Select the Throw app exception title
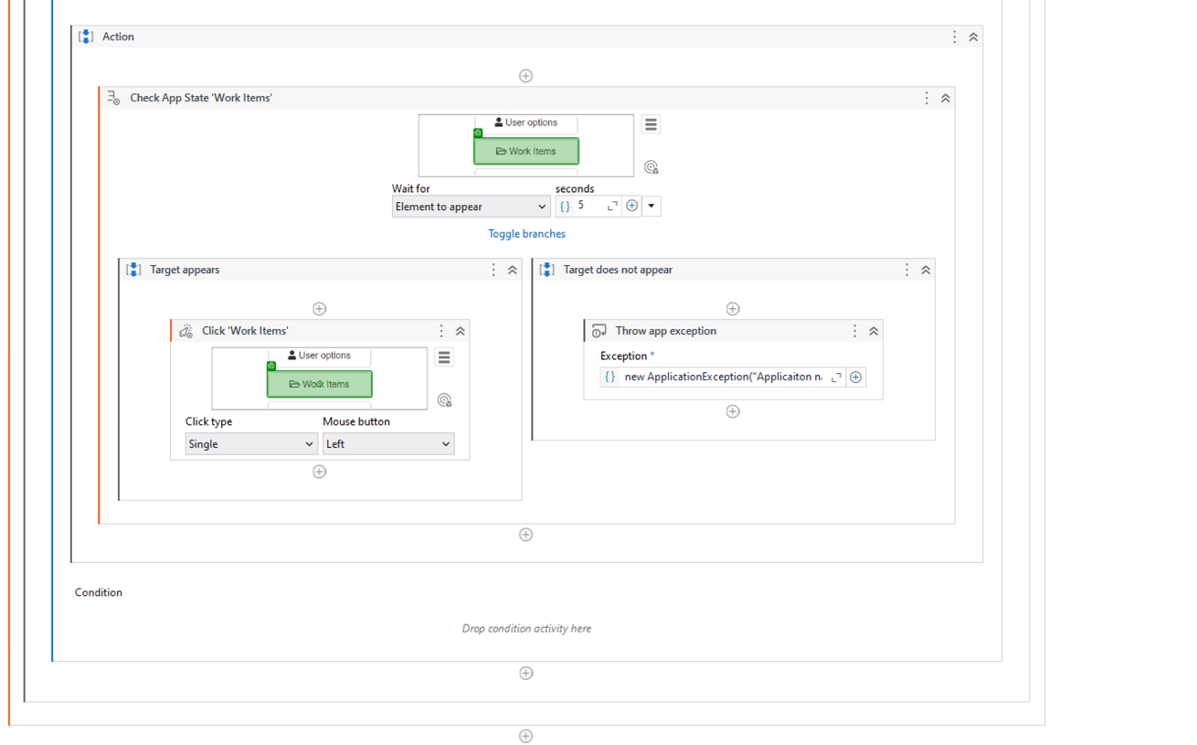This screenshot has width=1197, height=745. click(x=665, y=331)
